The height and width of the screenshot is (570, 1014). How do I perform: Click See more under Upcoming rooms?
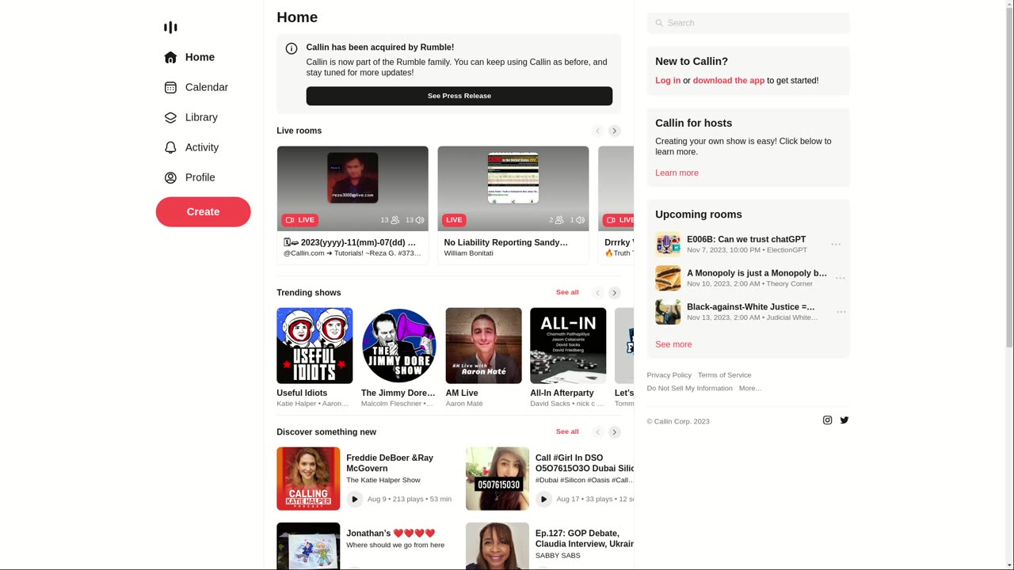pos(673,344)
